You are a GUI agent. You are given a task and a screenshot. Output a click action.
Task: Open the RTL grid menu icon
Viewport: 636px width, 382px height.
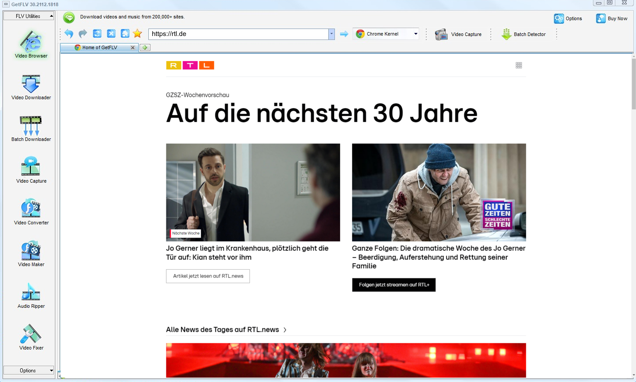point(519,65)
